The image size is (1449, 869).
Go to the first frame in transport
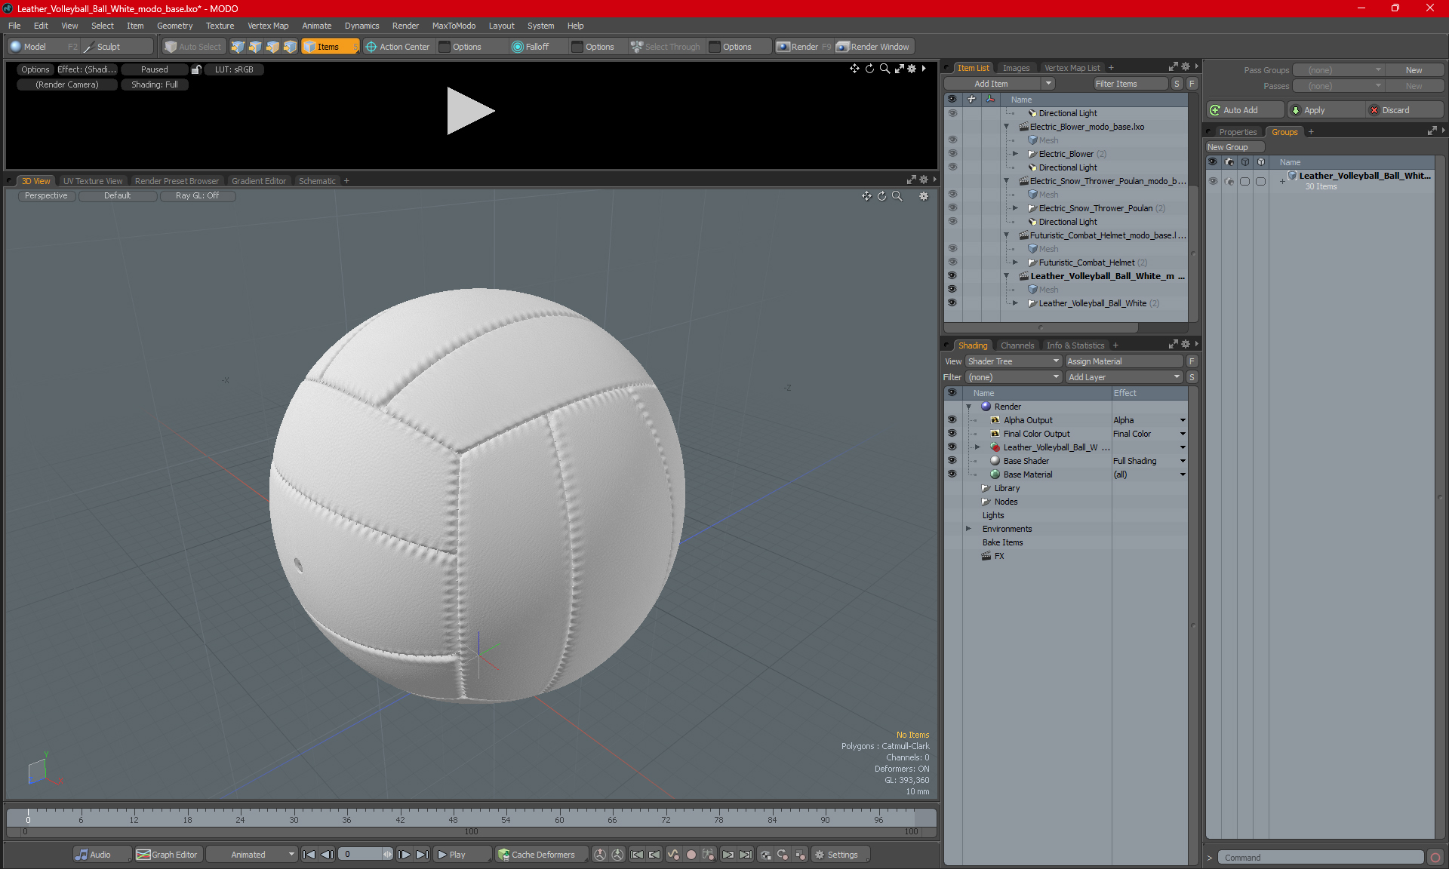[x=309, y=855]
